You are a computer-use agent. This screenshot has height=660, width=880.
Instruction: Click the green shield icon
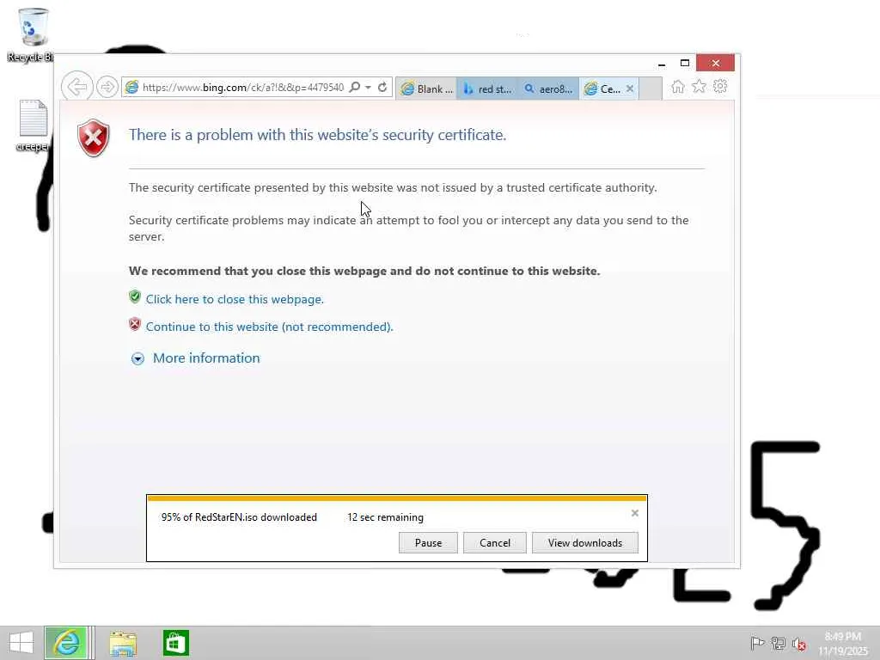(135, 296)
